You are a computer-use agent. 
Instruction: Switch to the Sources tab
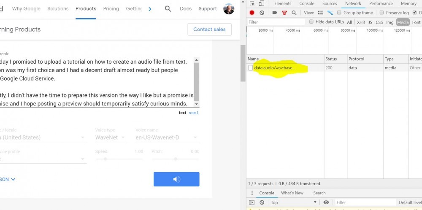[x=330, y=3]
